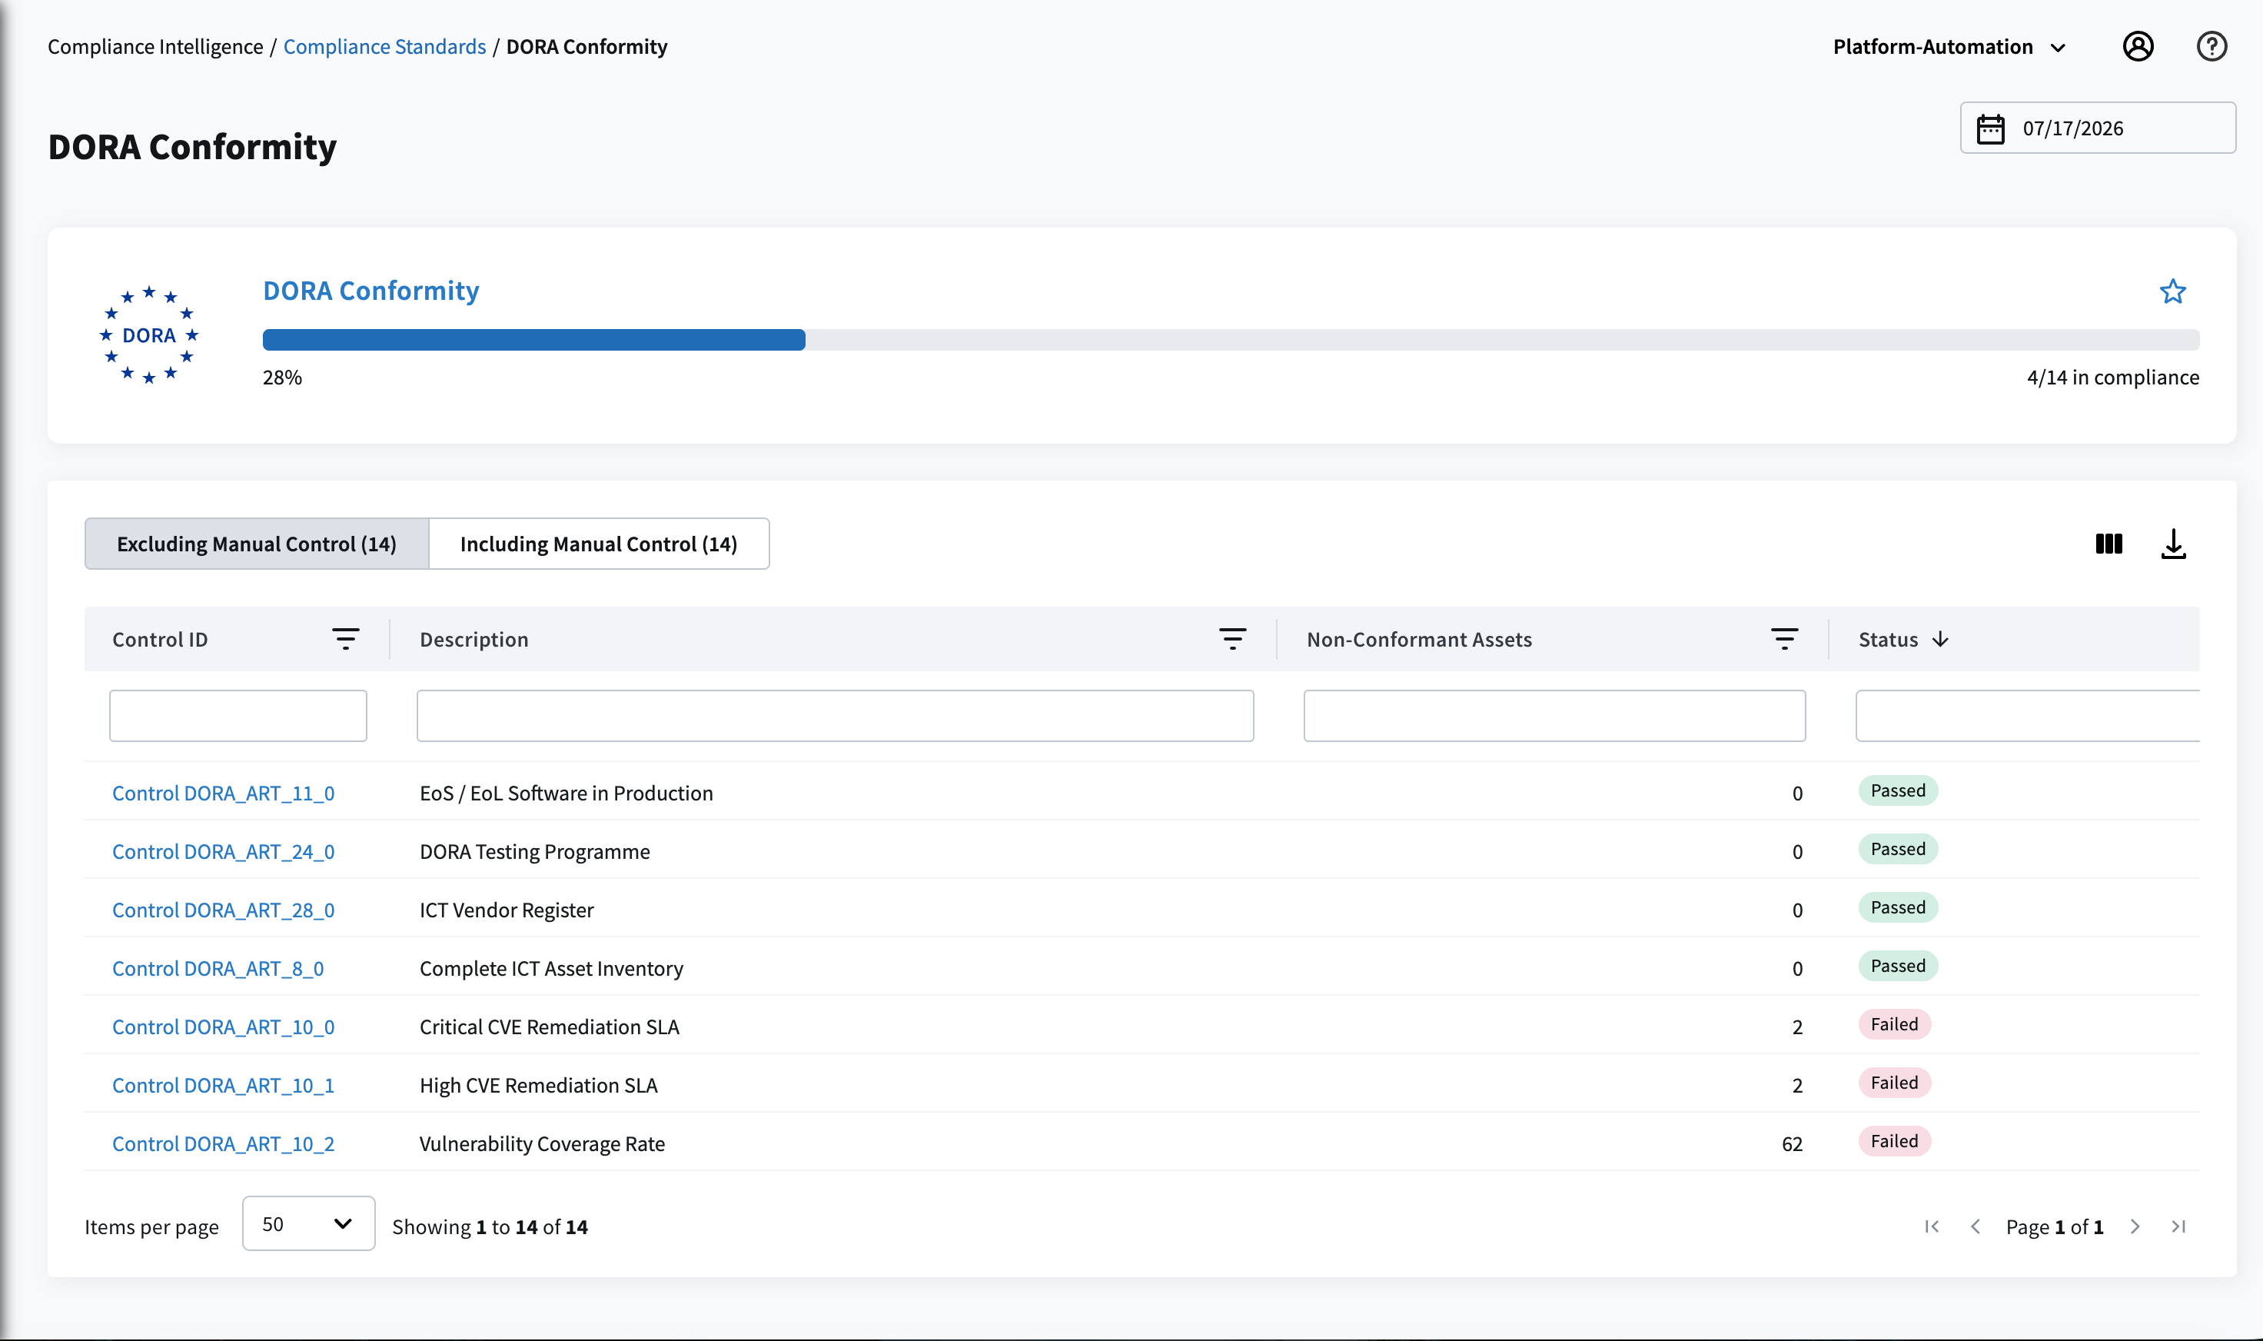The width and height of the screenshot is (2263, 1341).
Task: Click Passed badge for EoS / EoL Software
Action: pos(1897,790)
